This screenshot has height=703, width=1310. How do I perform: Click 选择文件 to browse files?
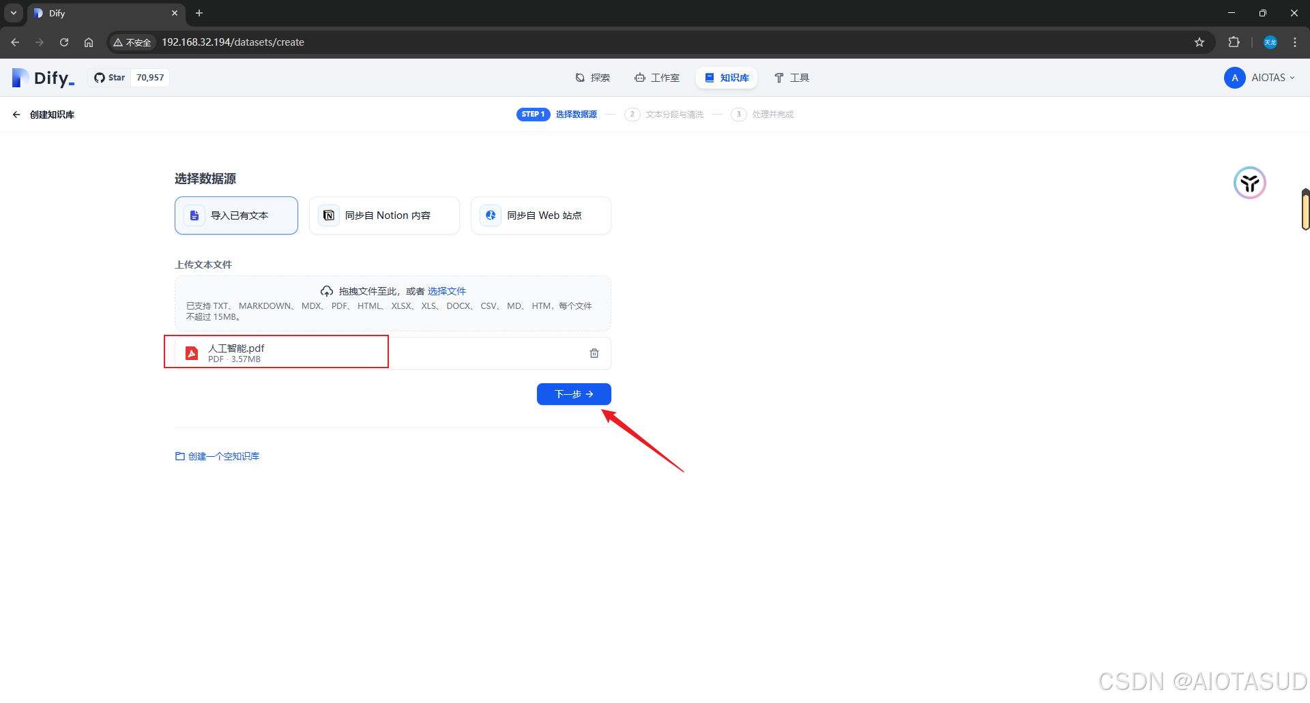pyautogui.click(x=447, y=290)
